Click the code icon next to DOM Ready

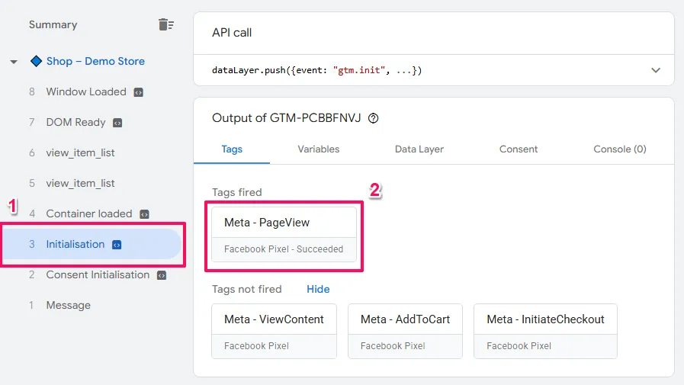tap(117, 123)
